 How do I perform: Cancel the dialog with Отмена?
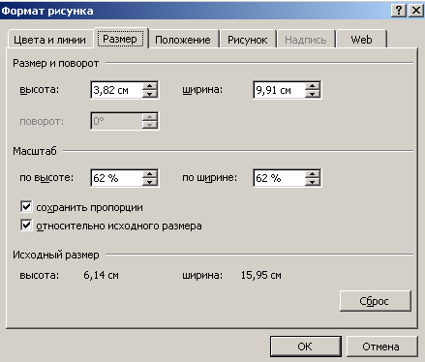(x=381, y=347)
